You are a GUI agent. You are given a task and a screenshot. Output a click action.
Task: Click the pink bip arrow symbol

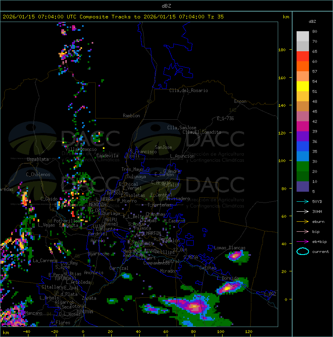point(303,232)
